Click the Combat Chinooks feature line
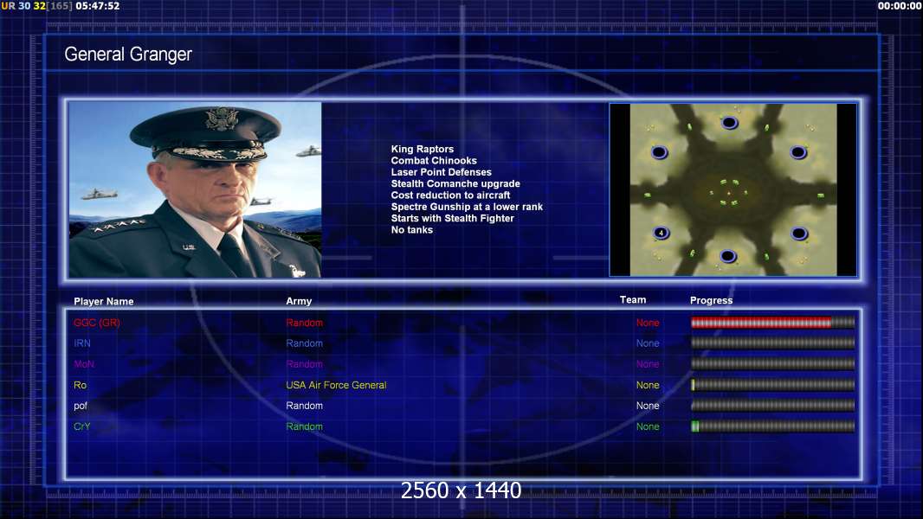The image size is (923, 519). [x=434, y=161]
